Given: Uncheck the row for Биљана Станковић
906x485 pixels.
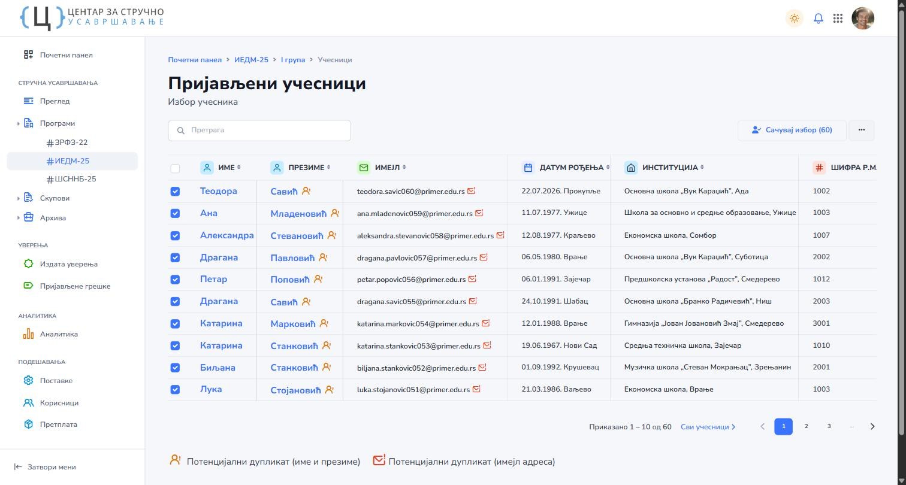Looking at the screenshot, I should 175,368.
